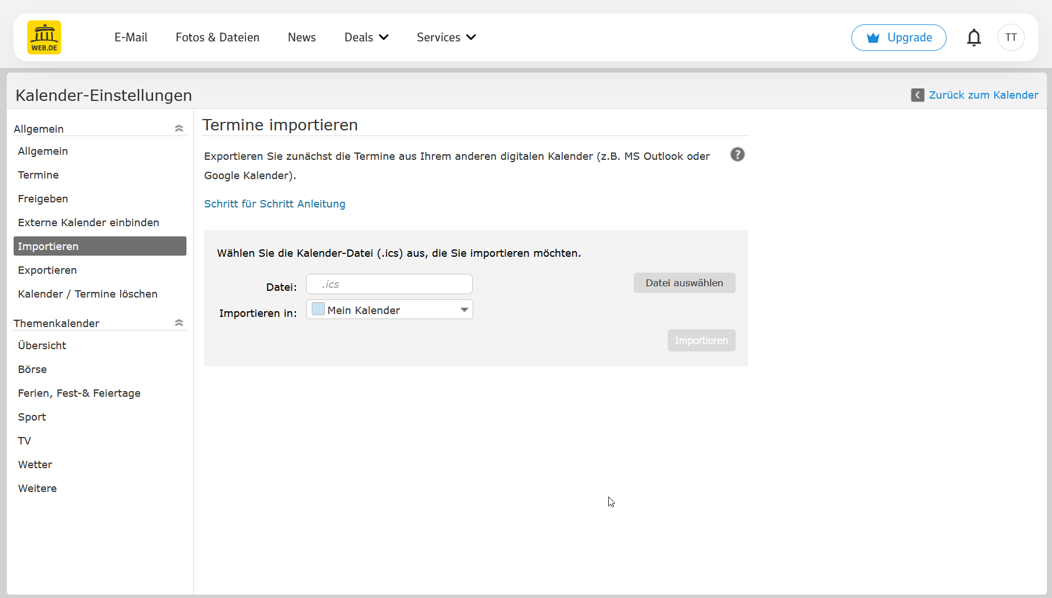The image size is (1052, 598).
Task: Collapse the Allgemein sidebar section
Action: [179, 129]
